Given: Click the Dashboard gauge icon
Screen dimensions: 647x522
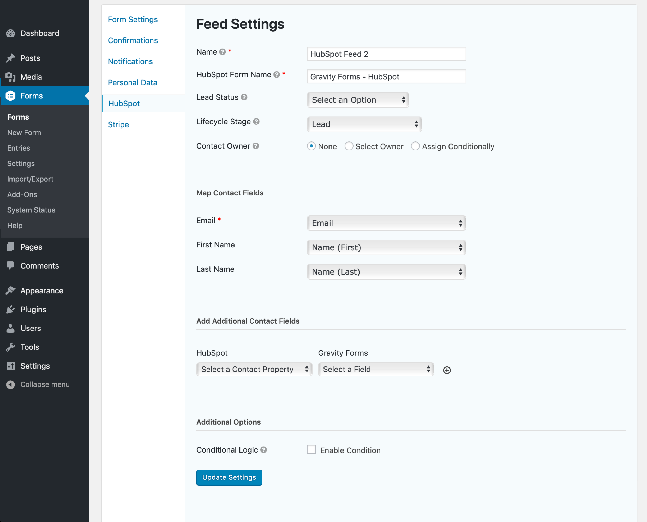Looking at the screenshot, I should pos(10,33).
